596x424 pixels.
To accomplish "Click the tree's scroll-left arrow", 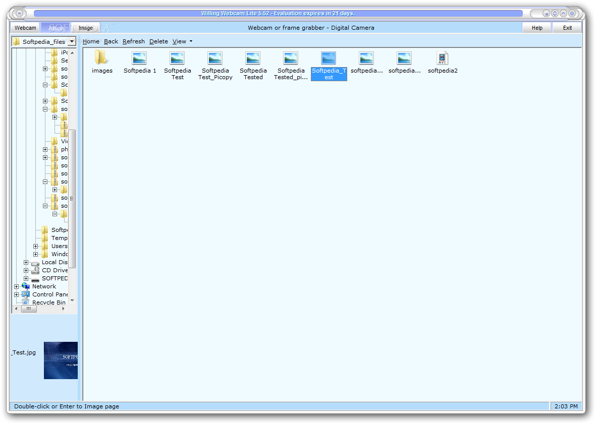I will point(16,309).
